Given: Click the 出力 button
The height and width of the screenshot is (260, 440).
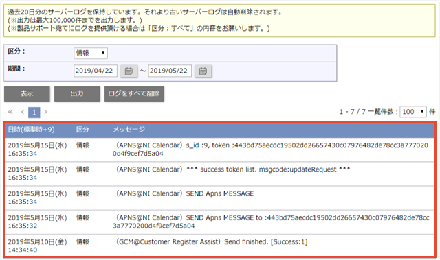Looking at the screenshot, I should (x=77, y=93).
